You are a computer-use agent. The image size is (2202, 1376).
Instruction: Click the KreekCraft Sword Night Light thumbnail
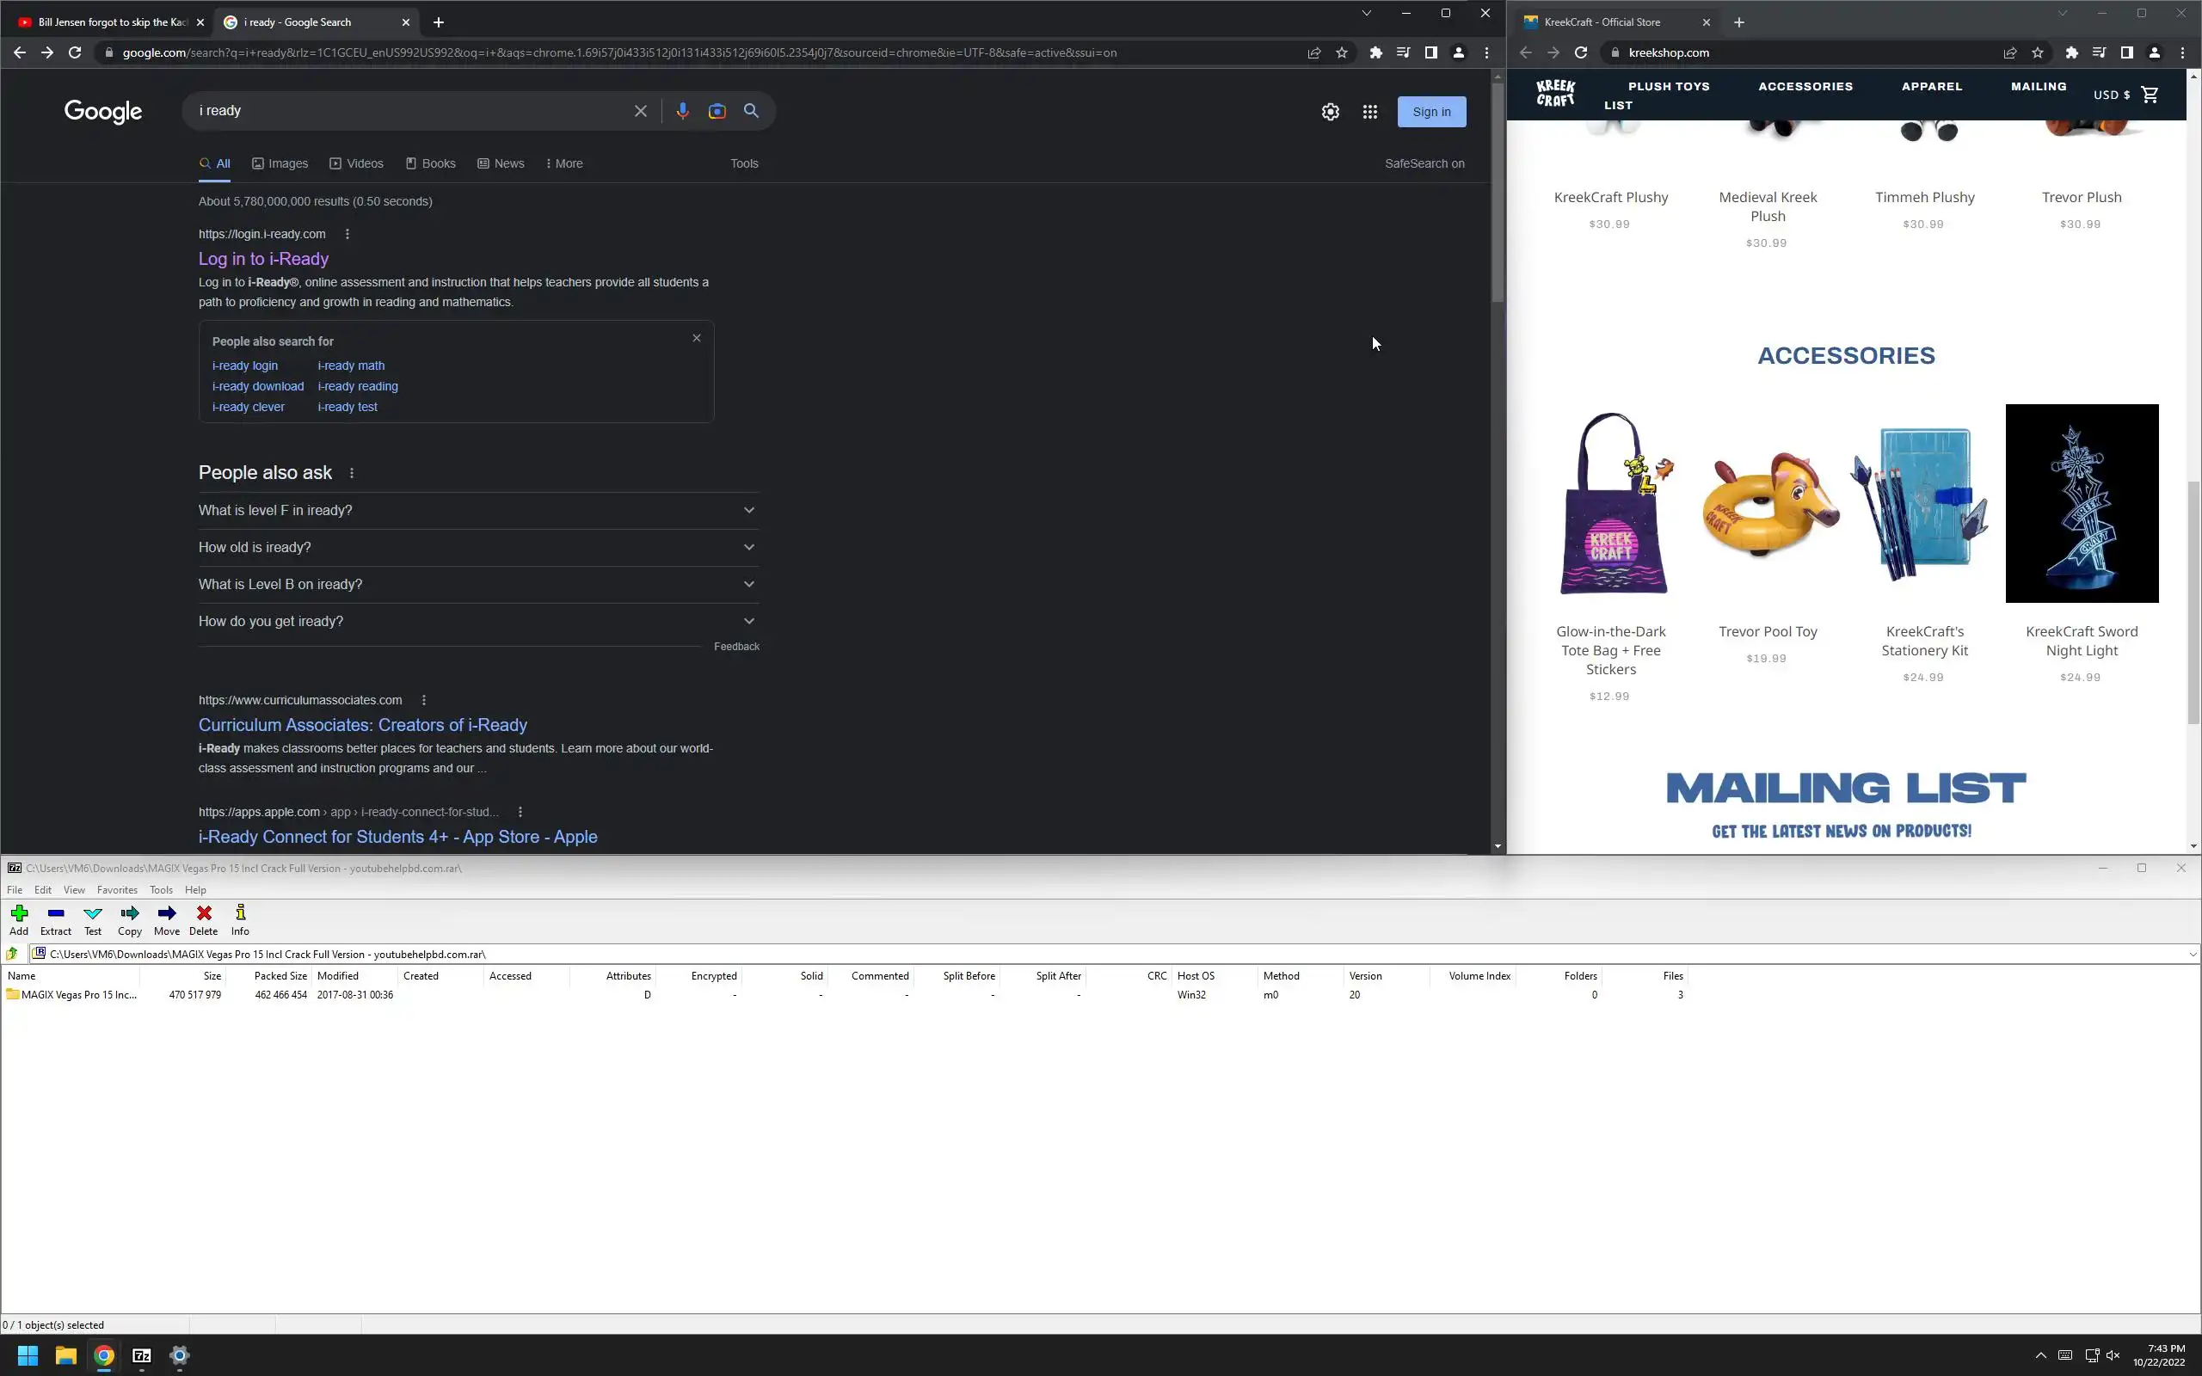(2081, 503)
